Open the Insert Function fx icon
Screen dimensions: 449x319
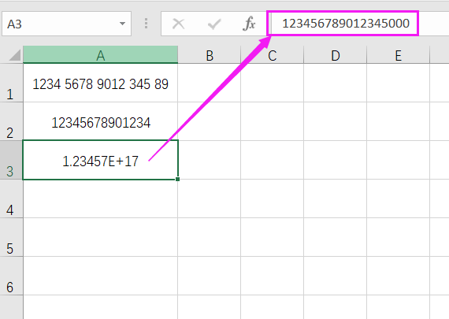(249, 24)
